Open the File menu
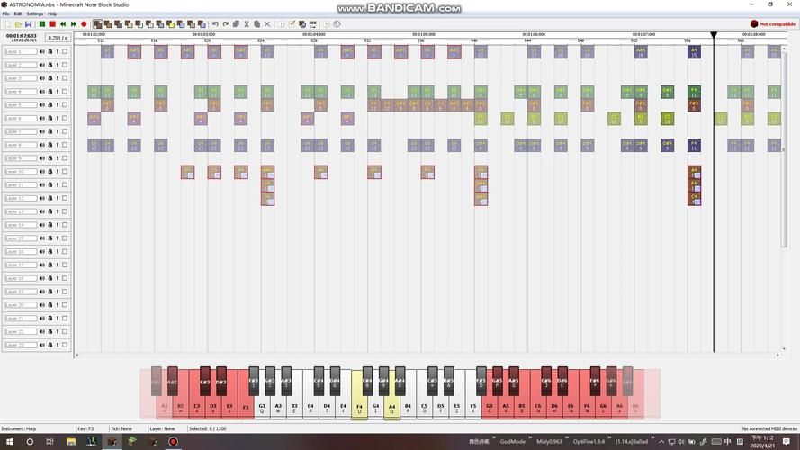 6,13
